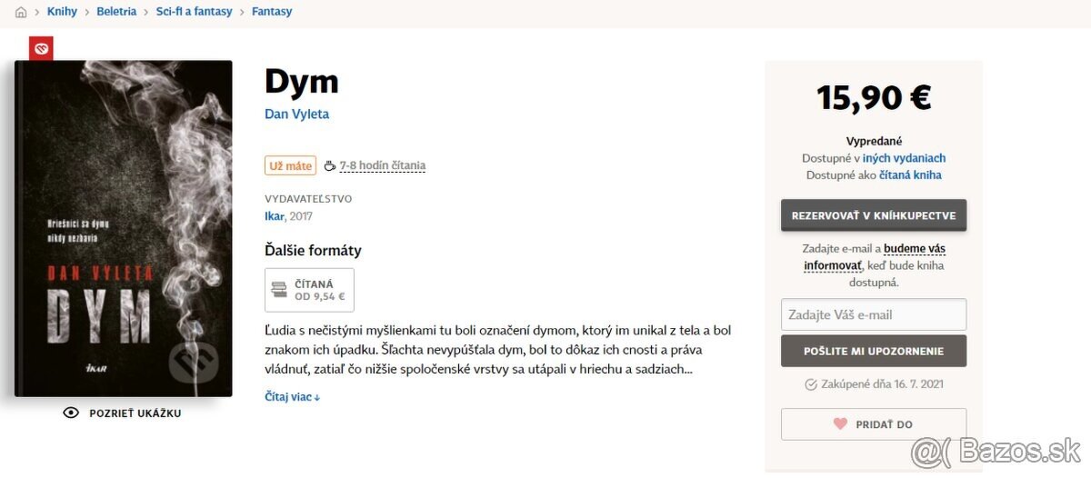Open author Dan Vyleta's page
Screen dimensions: 1091x478
pos(296,115)
